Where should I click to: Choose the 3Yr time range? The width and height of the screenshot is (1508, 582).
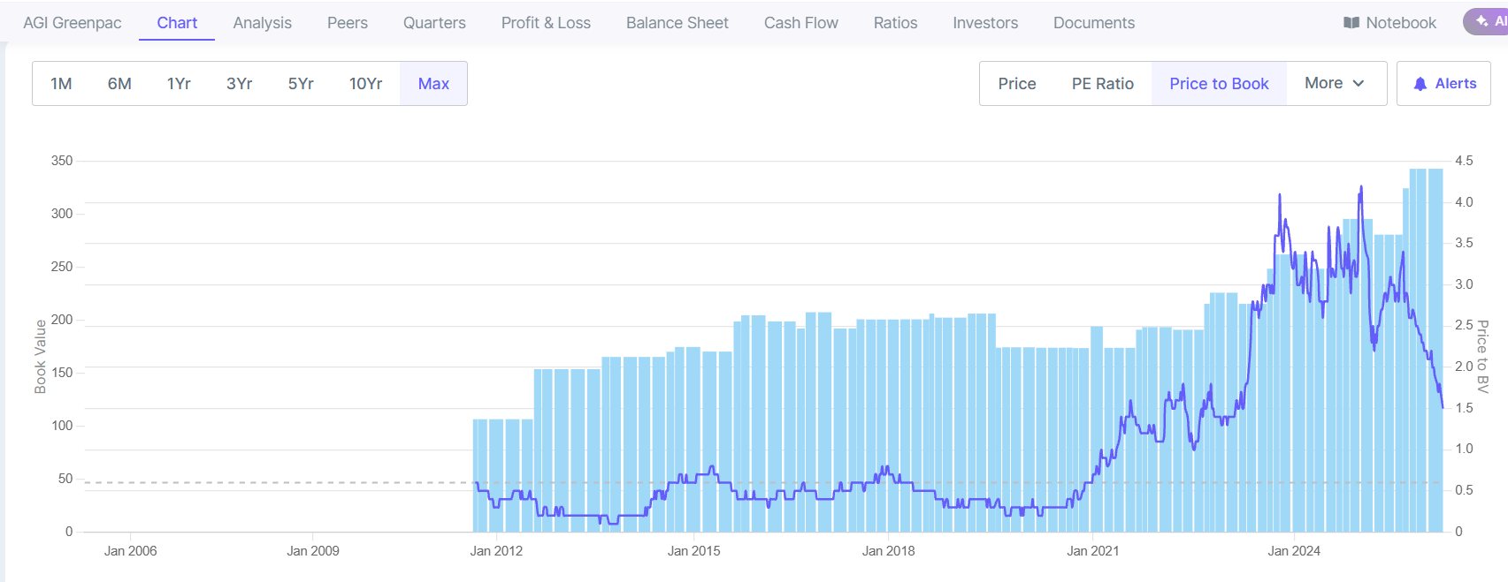point(239,84)
